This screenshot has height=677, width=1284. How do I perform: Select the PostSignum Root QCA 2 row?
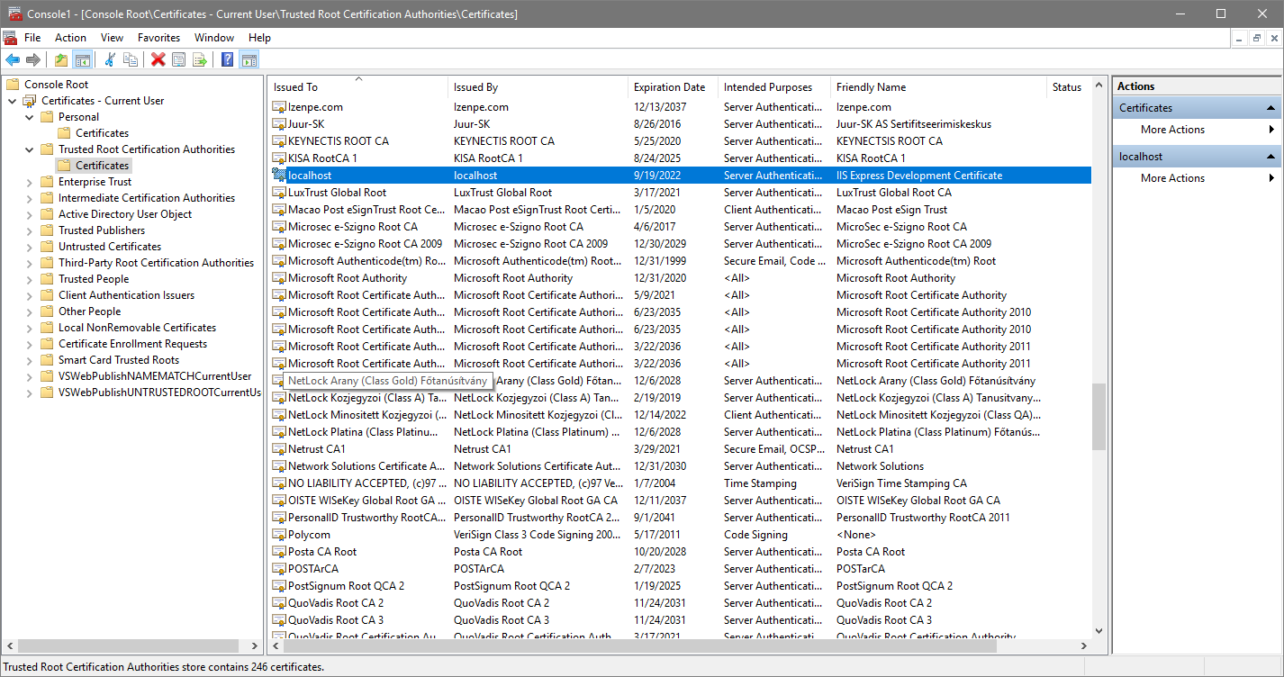coord(680,586)
